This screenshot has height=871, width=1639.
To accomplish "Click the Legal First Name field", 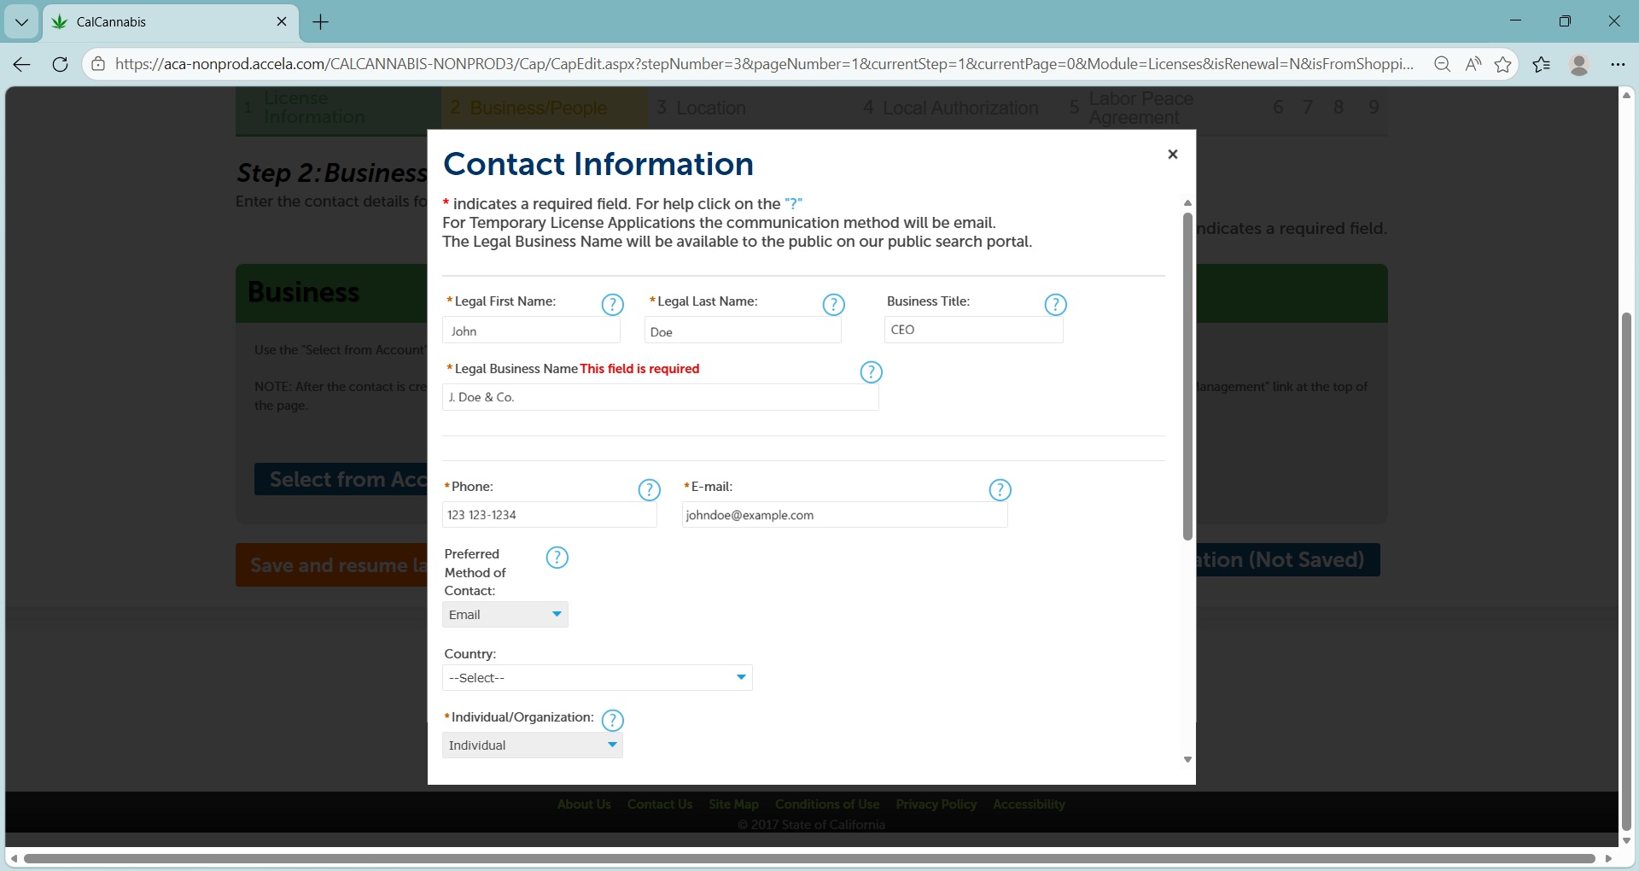I will click(x=531, y=330).
